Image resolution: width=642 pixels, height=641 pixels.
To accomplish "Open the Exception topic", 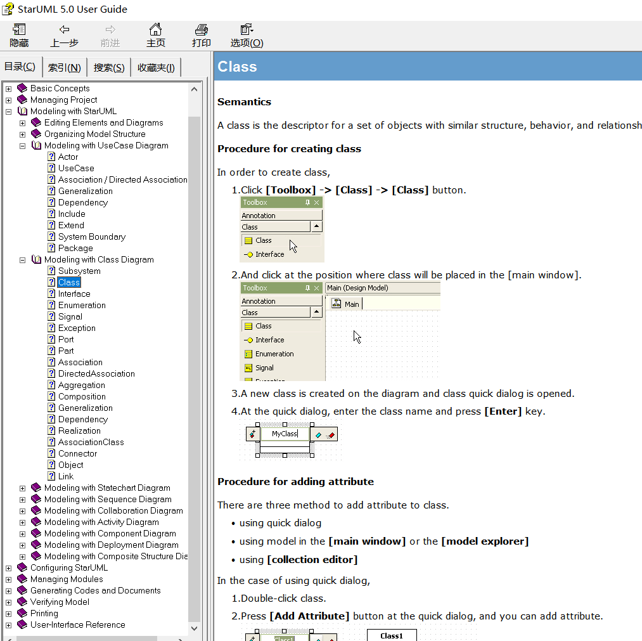I will [x=77, y=328].
